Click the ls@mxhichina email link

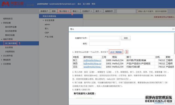coord(92,63)
